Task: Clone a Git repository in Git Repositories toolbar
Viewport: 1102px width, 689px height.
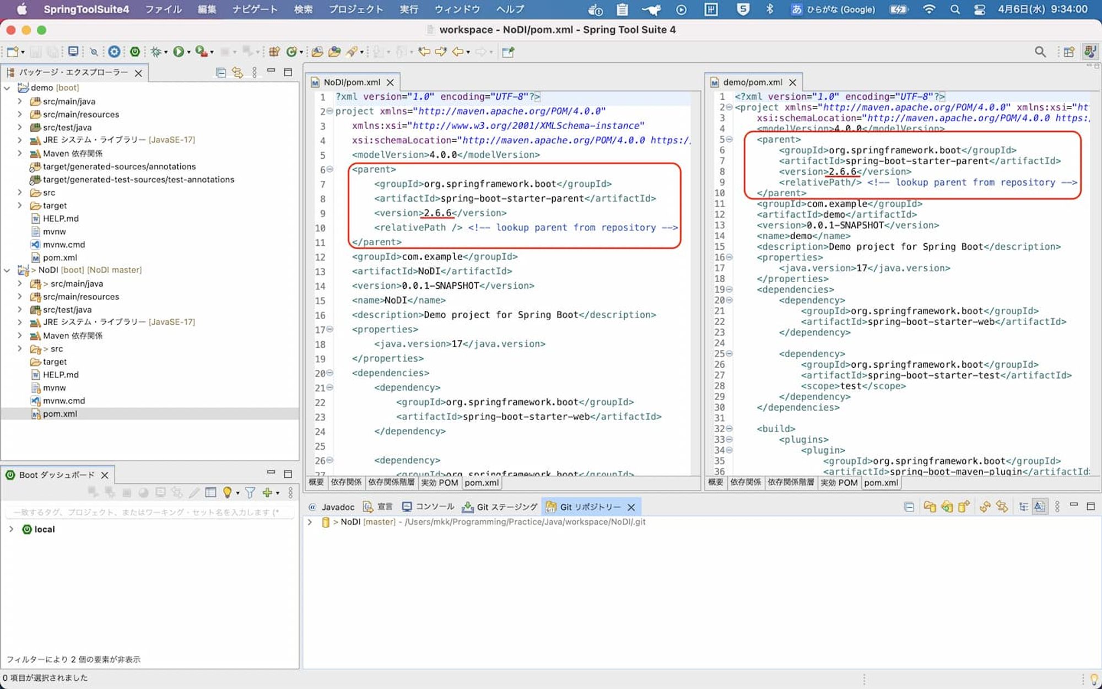Action: pyautogui.click(x=947, y=506)
